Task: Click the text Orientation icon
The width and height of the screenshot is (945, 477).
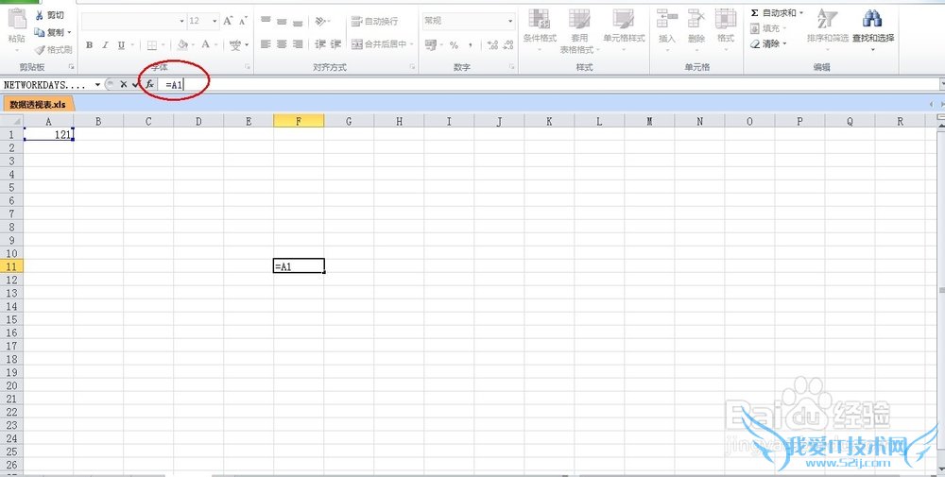Action: tap(320, 21)
